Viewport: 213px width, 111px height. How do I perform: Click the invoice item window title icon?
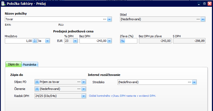[3, 4]
